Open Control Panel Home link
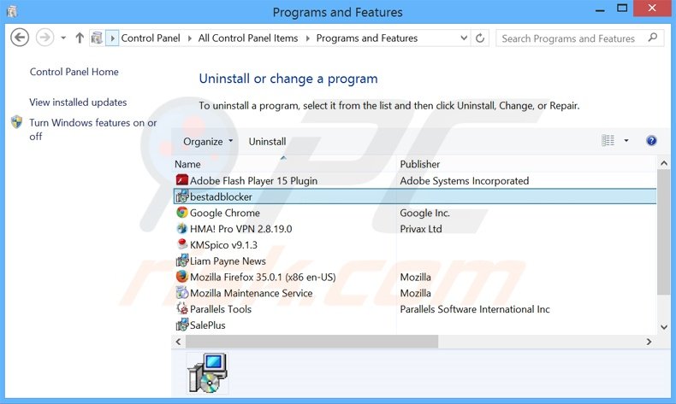Image resolution: width=676 pixels, height=404 pixels. click(x=74, y=72)
